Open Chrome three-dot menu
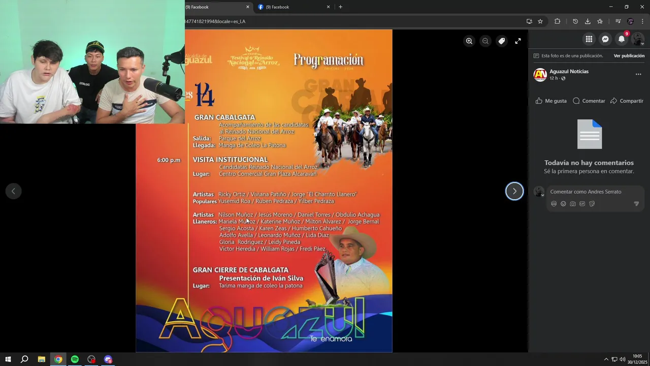Screen dimensions: 650x366 (642, 21)
